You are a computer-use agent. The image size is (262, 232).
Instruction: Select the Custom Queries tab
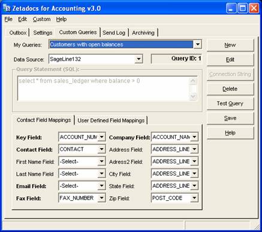(x=78, y=32)
